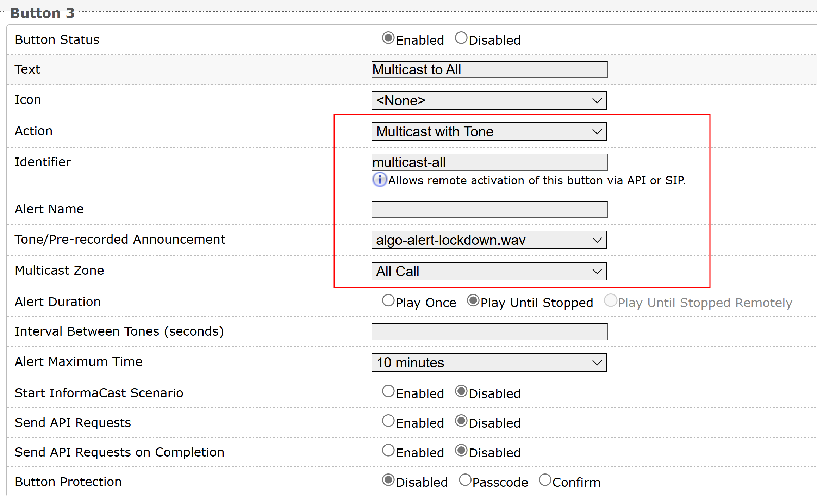The height and width of the screenshot is (496, 817).
Task: Click the Alert Maximum Time label
Action: click(79, 362)
